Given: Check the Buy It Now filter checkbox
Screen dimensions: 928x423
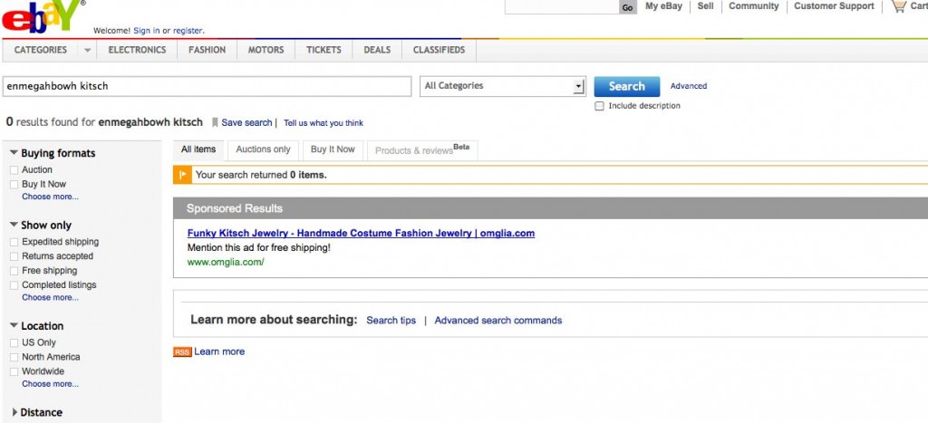Looking at the screenshot, I should pos(14,185).
